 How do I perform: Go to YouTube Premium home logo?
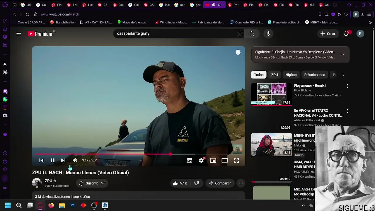(x=40, y=34)
